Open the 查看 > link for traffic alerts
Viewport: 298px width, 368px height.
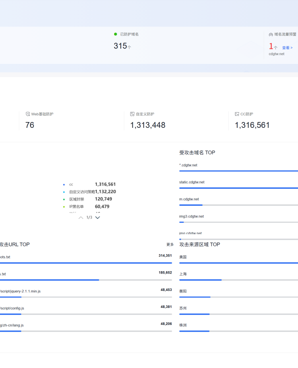coord(287,47)
